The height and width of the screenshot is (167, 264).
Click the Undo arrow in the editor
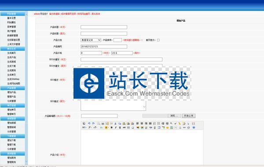89,124
